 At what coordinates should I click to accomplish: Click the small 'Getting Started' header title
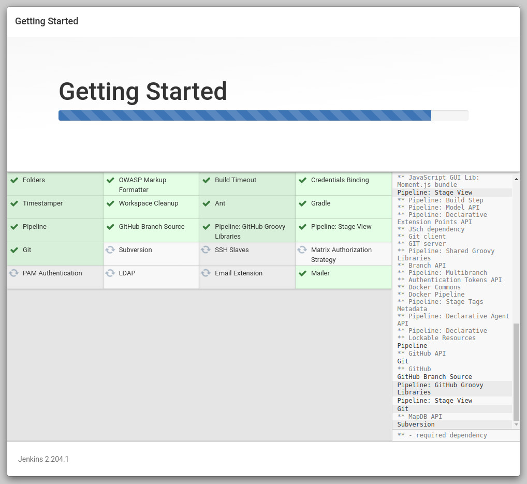(x=47, y=21)
